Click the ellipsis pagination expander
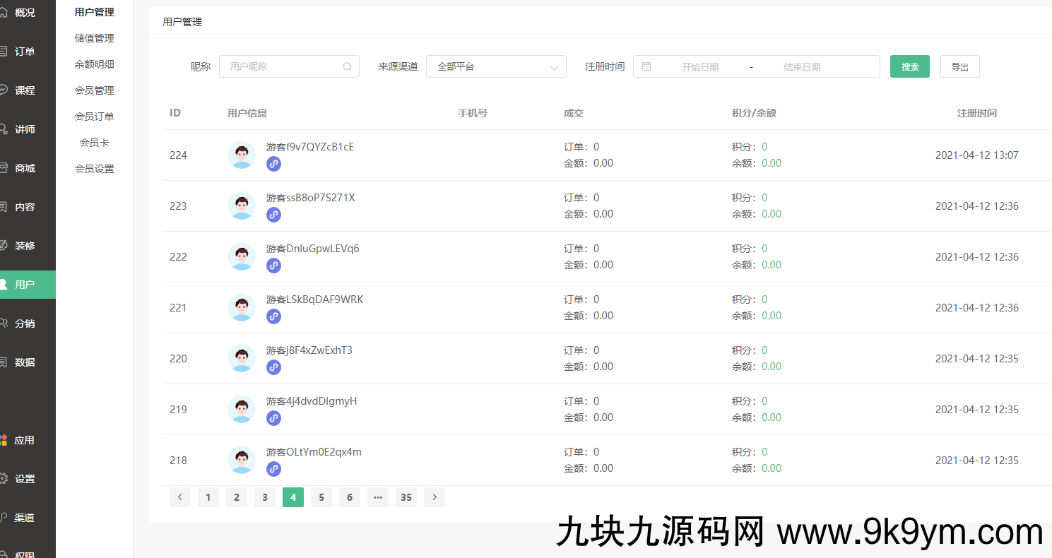Screen dimensions: 1052x558 [377, 497]
